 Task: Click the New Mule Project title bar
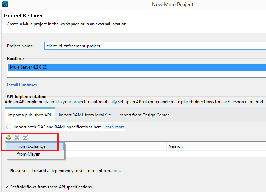pyautogui.click(x=172, y=5)
